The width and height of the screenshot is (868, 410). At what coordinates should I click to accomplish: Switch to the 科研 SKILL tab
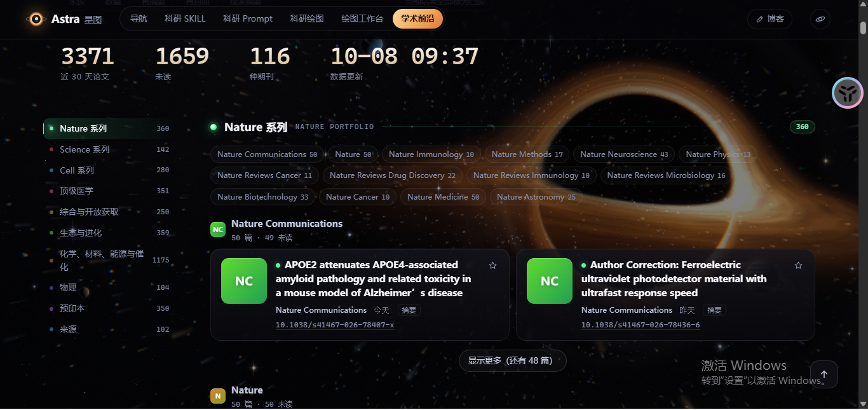[x=185, y=19]
